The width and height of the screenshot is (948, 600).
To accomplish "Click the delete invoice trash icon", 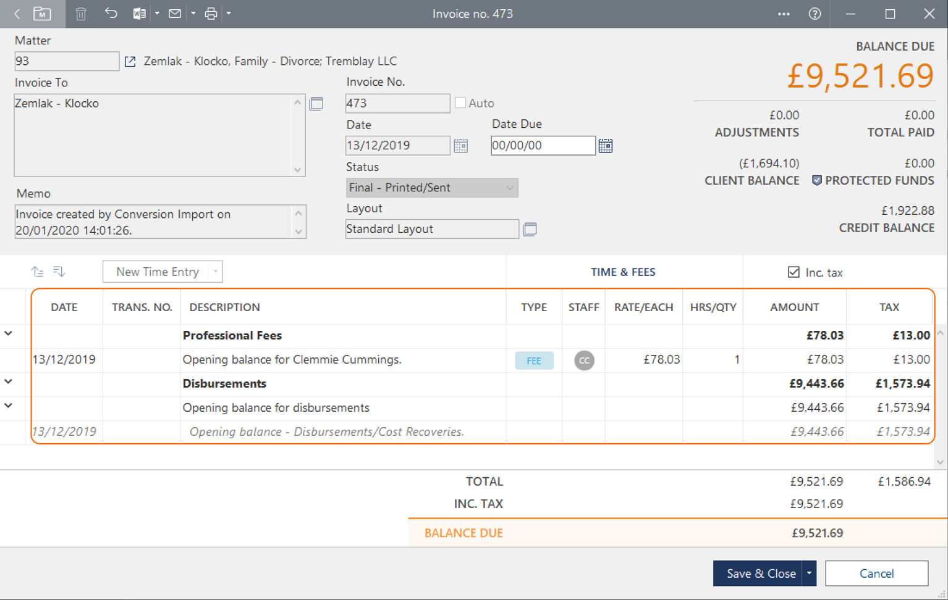I will (x=81, y=14).
